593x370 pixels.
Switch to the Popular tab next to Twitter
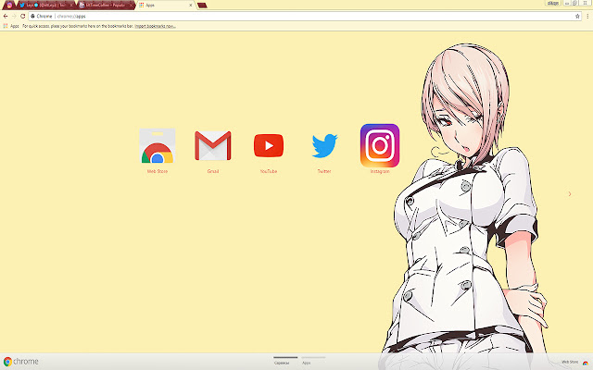(x=105, y=6)
